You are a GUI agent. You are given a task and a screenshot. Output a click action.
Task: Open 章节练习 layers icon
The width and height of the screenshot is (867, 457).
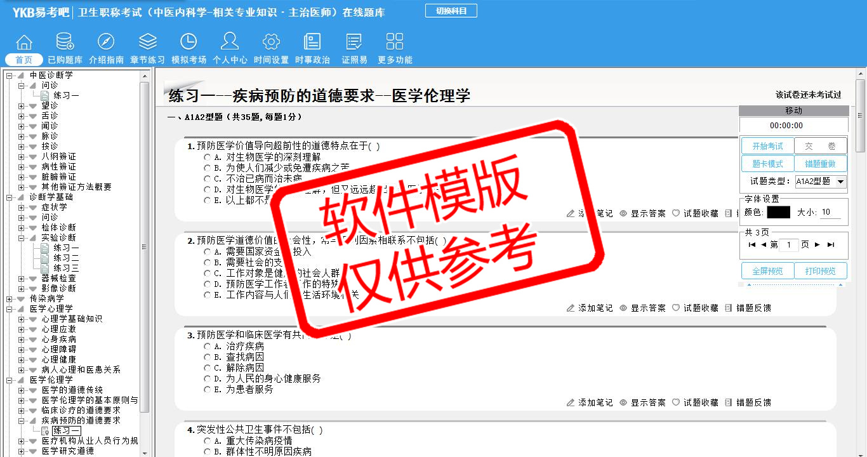(147, 42)
